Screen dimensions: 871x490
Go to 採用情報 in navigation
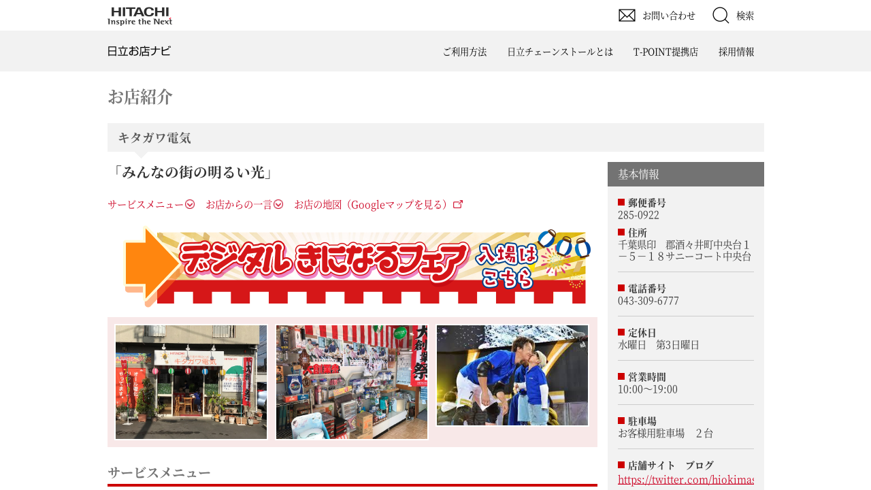736,52
